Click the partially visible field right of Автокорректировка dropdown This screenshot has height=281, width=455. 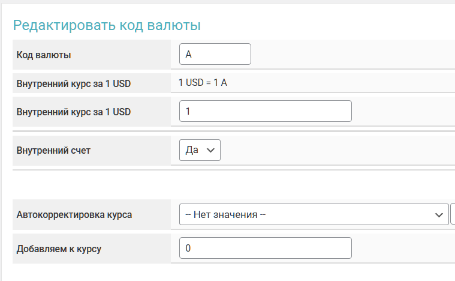[453, 214]
